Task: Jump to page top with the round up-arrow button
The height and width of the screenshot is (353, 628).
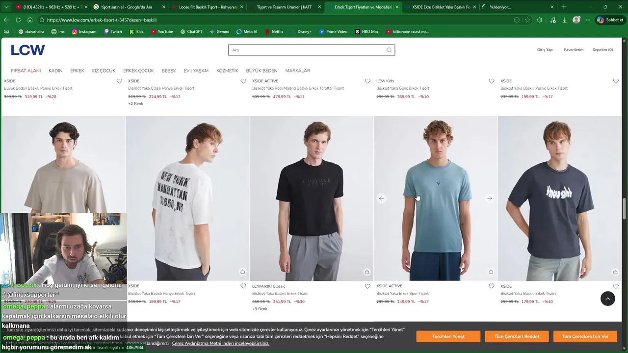Action: pos(607,299)
